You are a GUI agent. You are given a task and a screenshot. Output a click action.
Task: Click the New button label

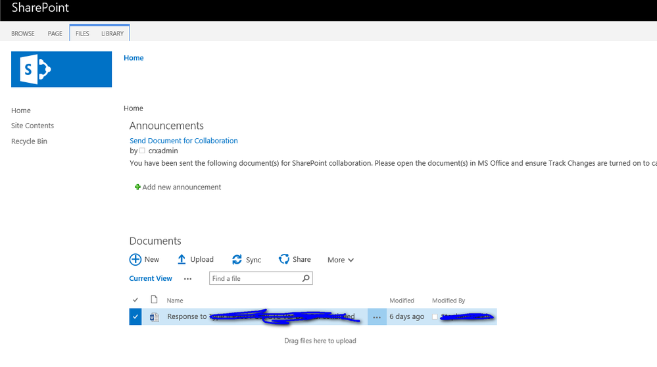[152, 259]
